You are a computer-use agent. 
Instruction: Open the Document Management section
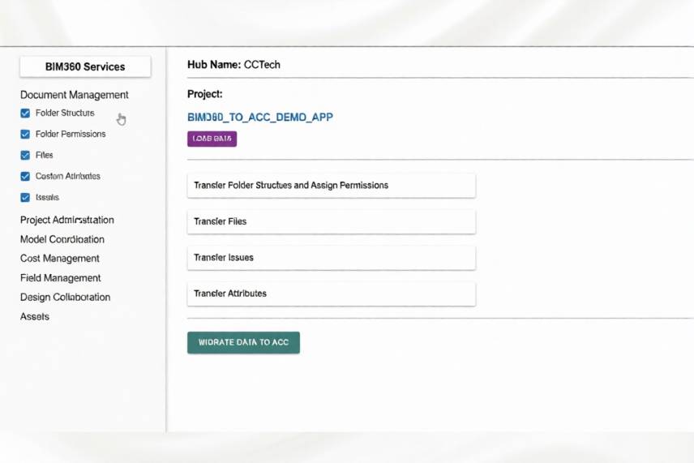pos(75,95)
